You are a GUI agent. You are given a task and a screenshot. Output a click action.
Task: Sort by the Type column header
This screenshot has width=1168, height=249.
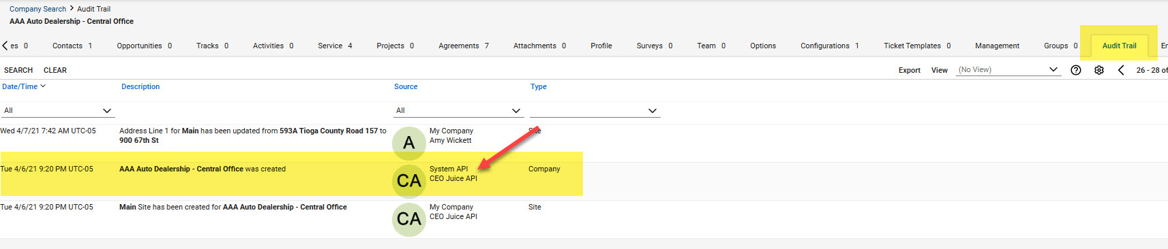[x=539, y=86]
